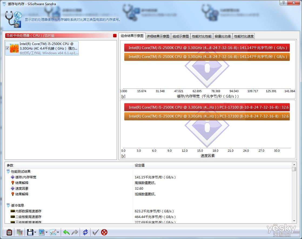Uncheck the Intel Core i5-2500K CPU checkbox
The image size is (302, 239).
(7, 48)
